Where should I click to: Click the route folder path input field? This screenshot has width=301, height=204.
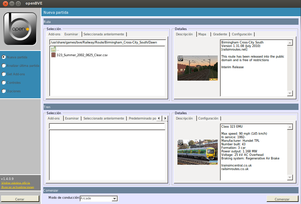point(108,42)
